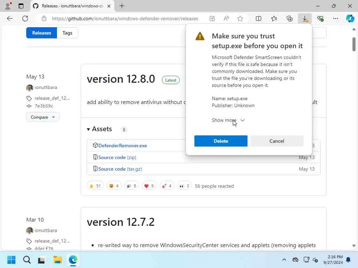Viewport: 358px width, 268px height.
Task: Click the thumbs up reaction with 51
Action: [x=95, y=186]
